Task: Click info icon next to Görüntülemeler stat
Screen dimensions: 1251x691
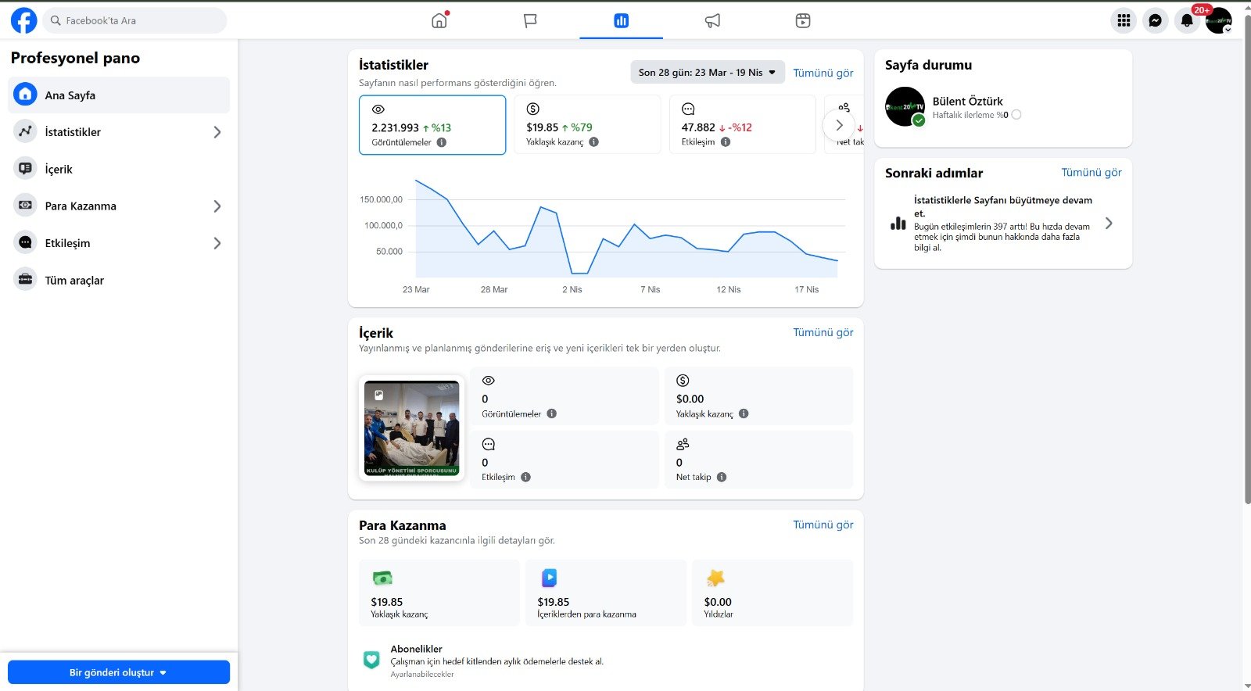Action: [x=442, y=142]
